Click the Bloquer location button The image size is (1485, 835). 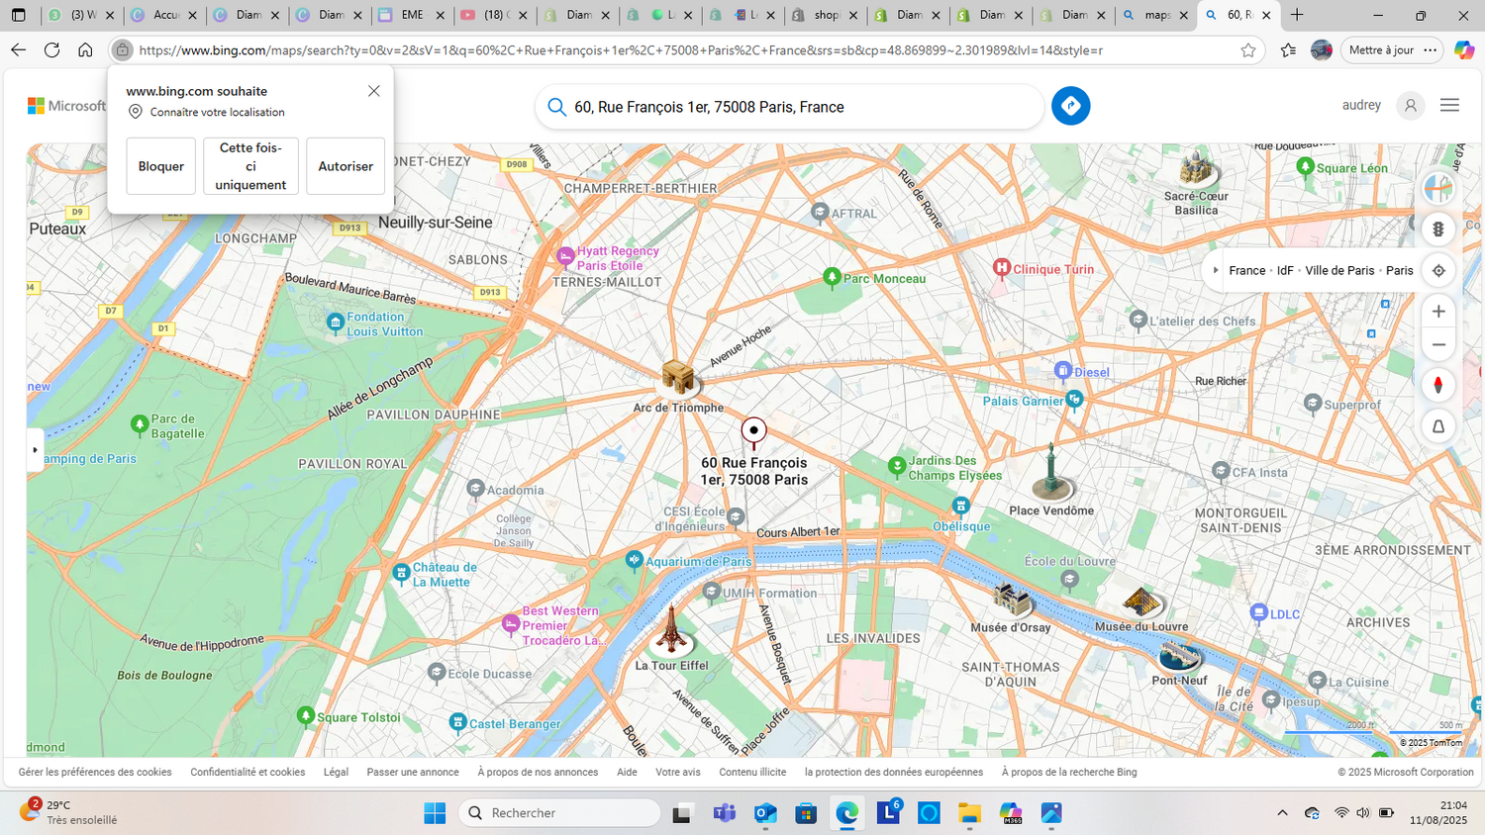[160, 166]
